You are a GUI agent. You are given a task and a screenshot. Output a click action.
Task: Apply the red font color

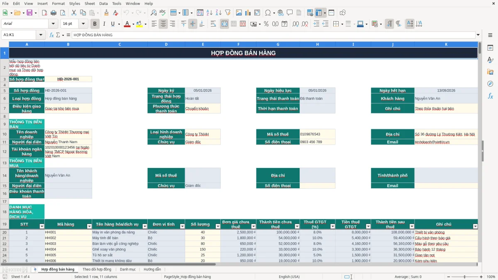click(x=127, y=24)
